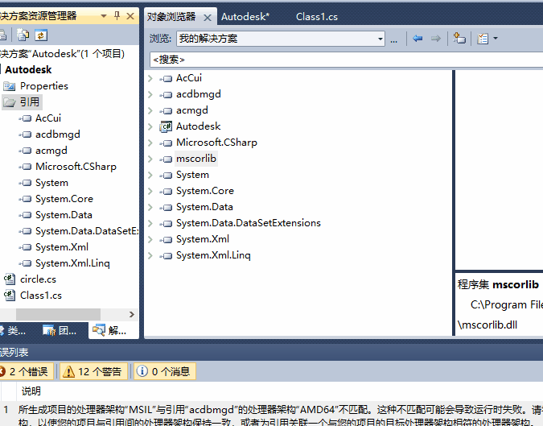Select AcCui reference in Solution Explorer

tap(48, 118)
